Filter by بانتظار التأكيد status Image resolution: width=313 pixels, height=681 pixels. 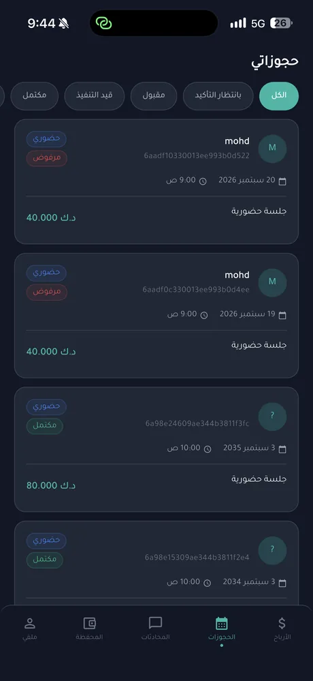click(218, 96)
